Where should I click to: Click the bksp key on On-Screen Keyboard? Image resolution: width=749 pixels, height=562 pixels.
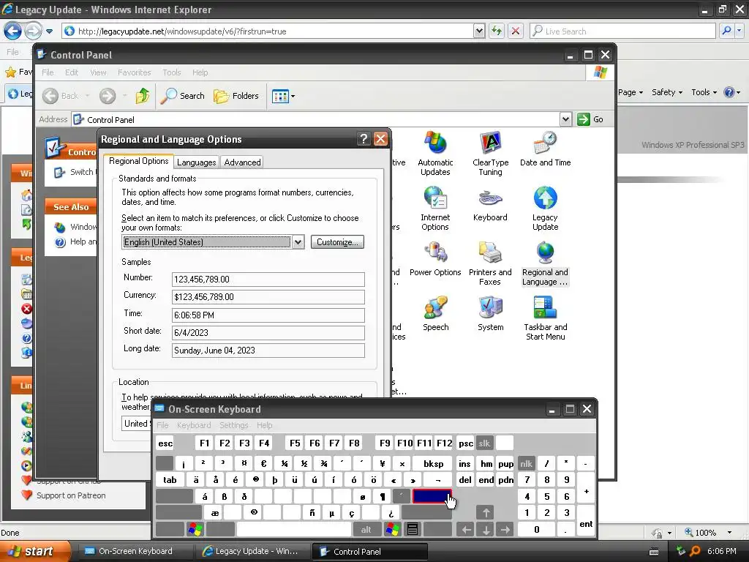click(433, 463)
